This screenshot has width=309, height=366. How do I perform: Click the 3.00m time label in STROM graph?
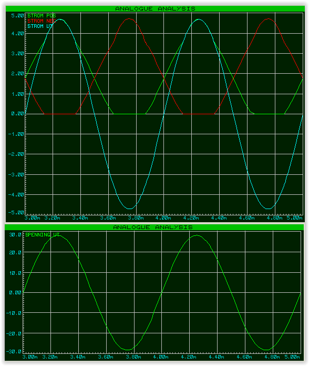33,218
